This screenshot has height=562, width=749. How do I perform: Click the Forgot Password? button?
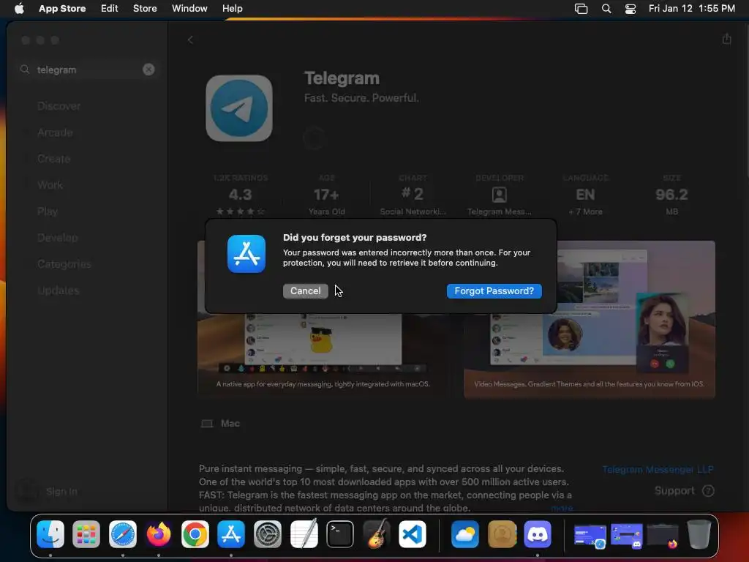(x=494, y=291)
